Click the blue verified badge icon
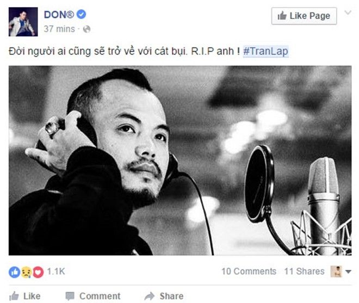359x303 pixels. [x=81, y=14]
